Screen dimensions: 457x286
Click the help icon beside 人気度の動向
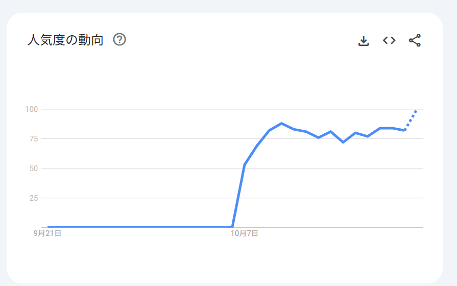(119, 40)
